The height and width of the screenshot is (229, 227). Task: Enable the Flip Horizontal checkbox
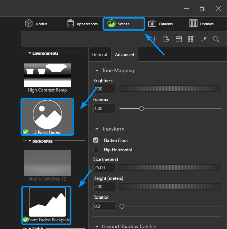[x=96, y=150]
